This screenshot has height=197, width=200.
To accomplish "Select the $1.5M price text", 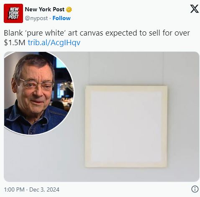I will [x=15, y=43].
